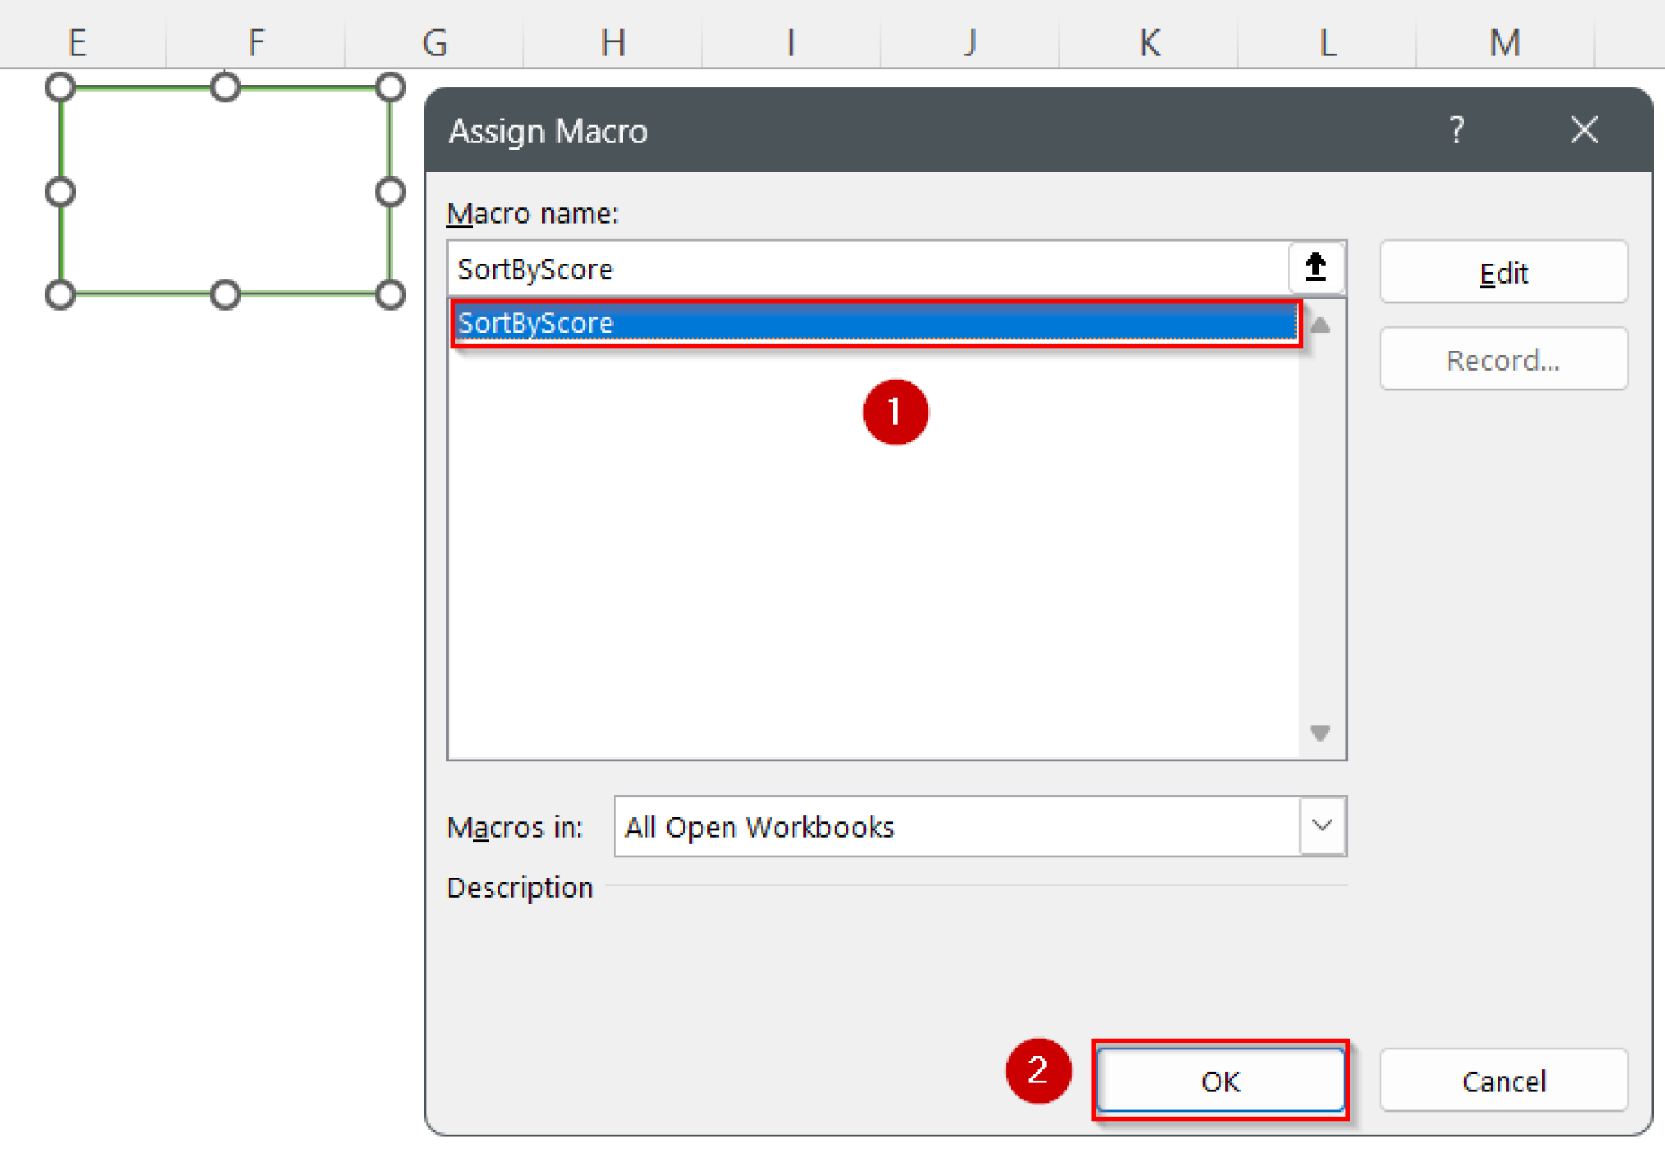Select the top-left shape resize handle
The height and width of the screenshot is (1150, 1665).
pyautogui.click(x=60, y=87)
